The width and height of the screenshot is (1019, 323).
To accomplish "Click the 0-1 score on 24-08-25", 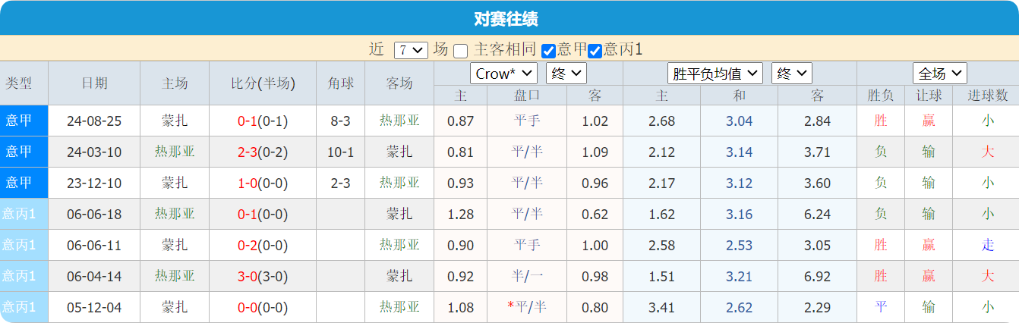I will (248, 121).
